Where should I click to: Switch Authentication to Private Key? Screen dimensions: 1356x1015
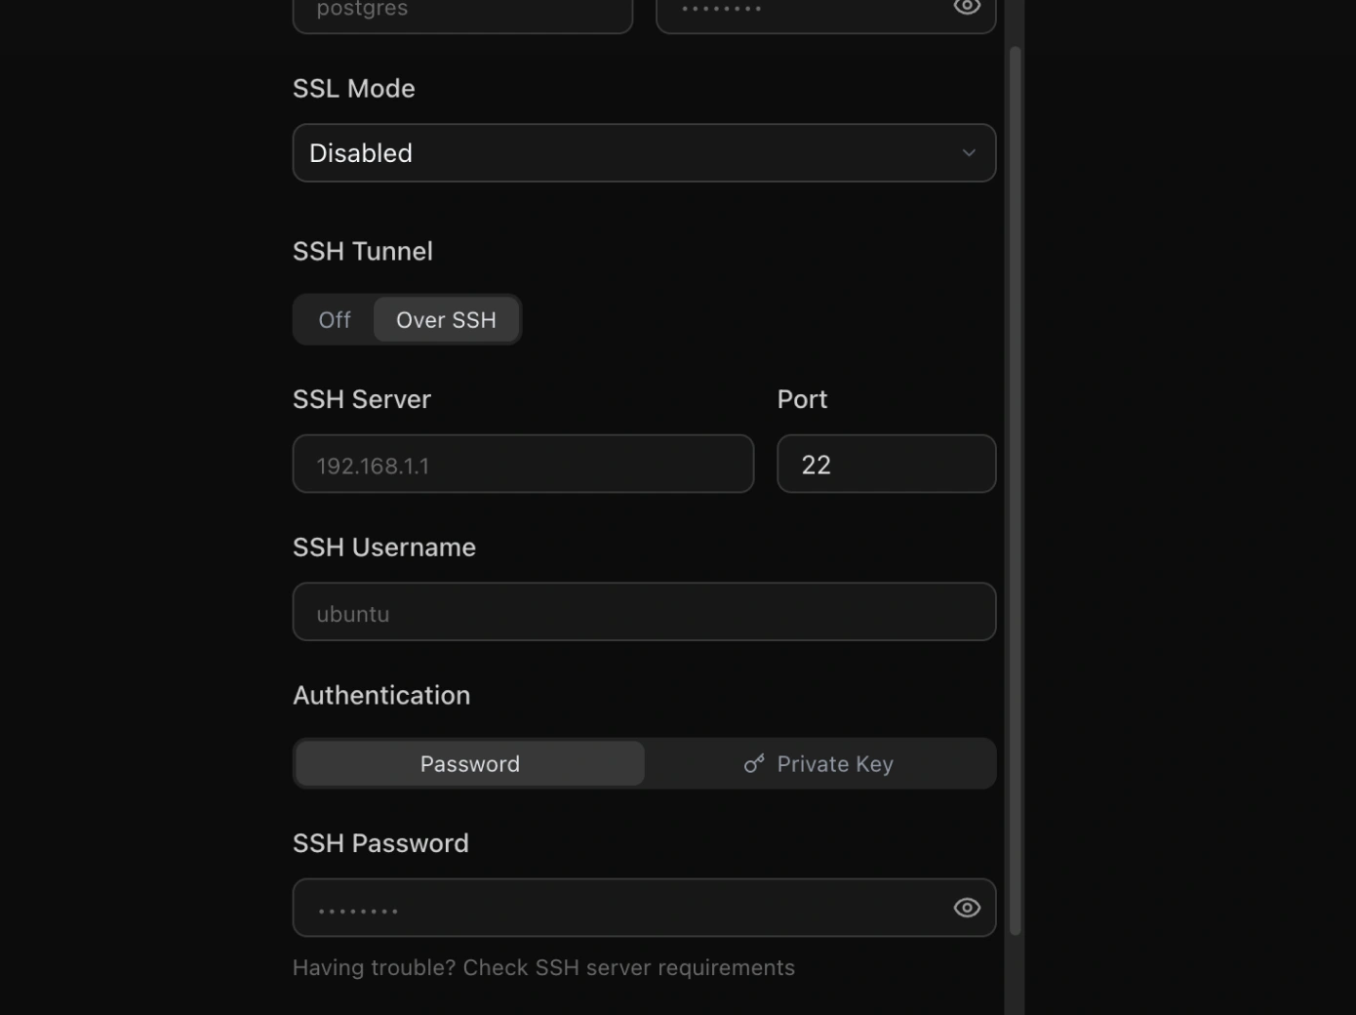point(834,763)
